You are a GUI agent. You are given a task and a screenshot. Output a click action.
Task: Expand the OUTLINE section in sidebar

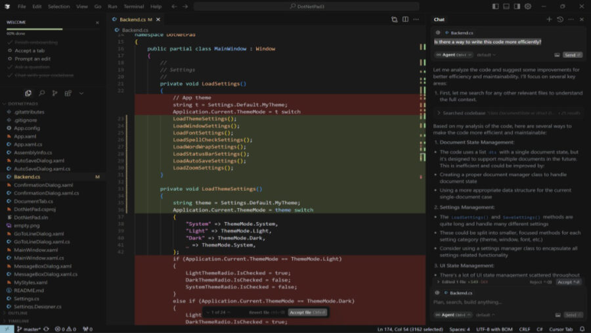pyautogui.click(x=18, y=313)
